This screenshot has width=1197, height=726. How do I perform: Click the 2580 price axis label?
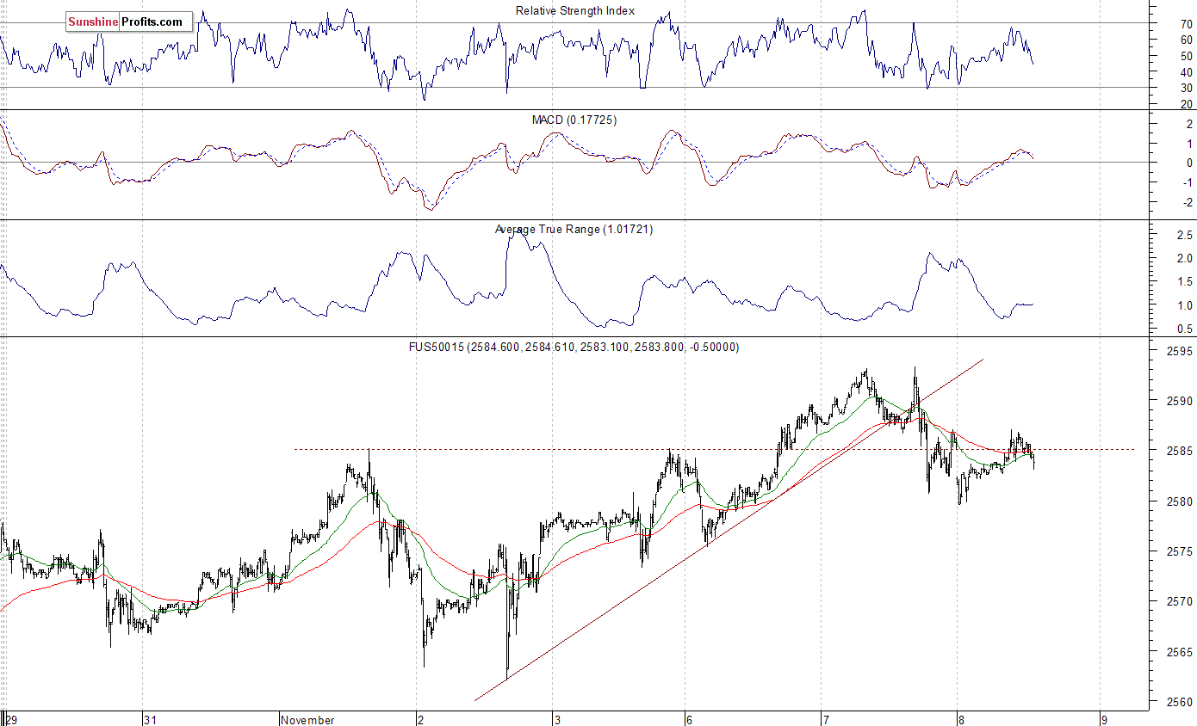[1178, 501]
